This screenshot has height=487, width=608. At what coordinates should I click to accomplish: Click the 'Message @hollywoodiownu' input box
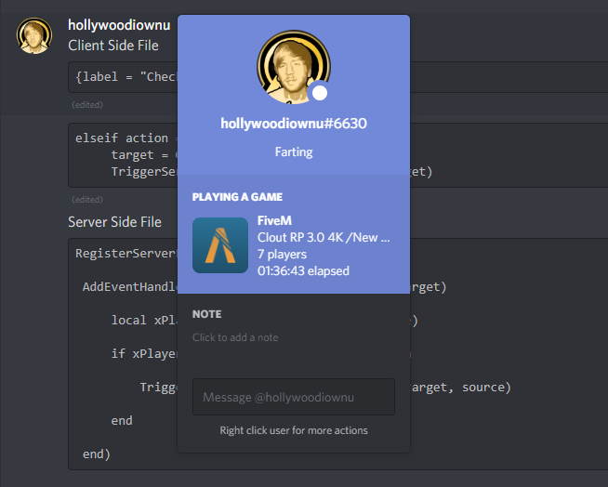pyautogui.click(x=294, y=397)
